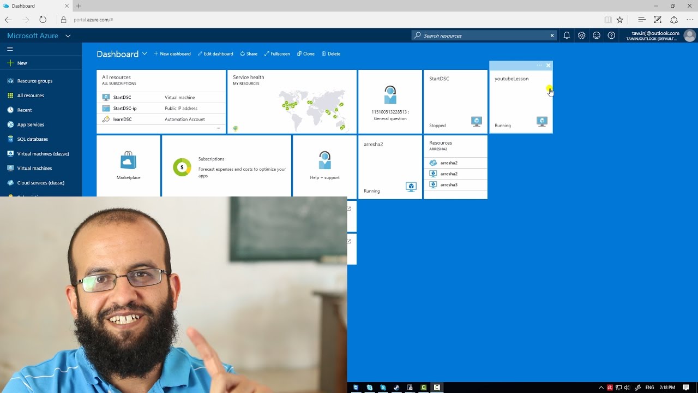698x393 pixels.
Task: Open Windows action center notifications
Action: tap(685, 388)
